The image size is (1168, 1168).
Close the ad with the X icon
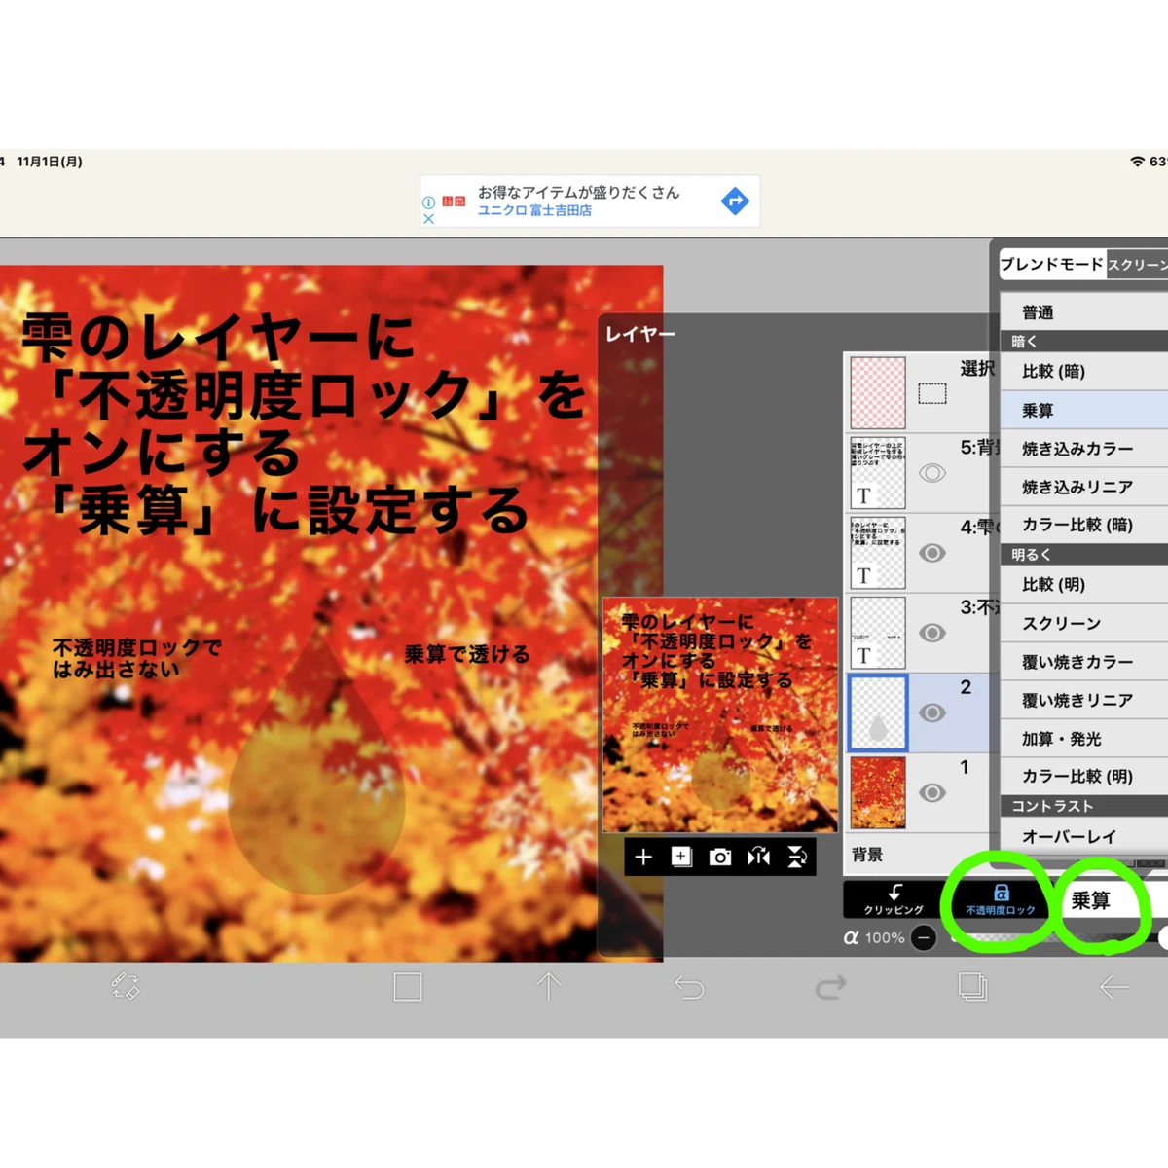pos(428,218)
